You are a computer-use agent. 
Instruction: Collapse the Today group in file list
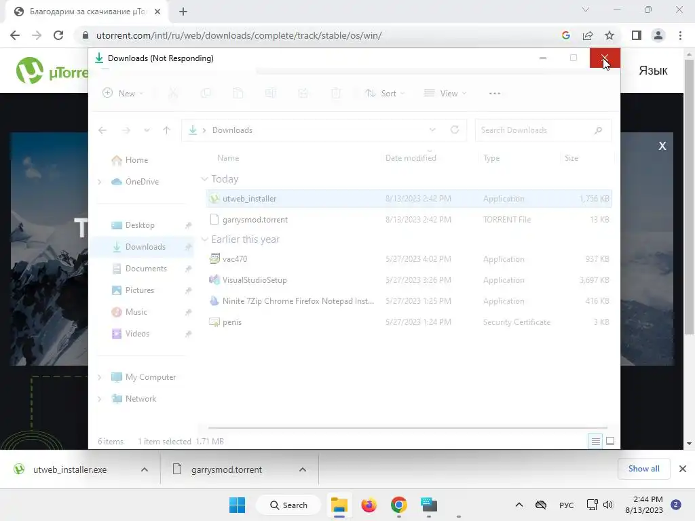click(204, 179)
